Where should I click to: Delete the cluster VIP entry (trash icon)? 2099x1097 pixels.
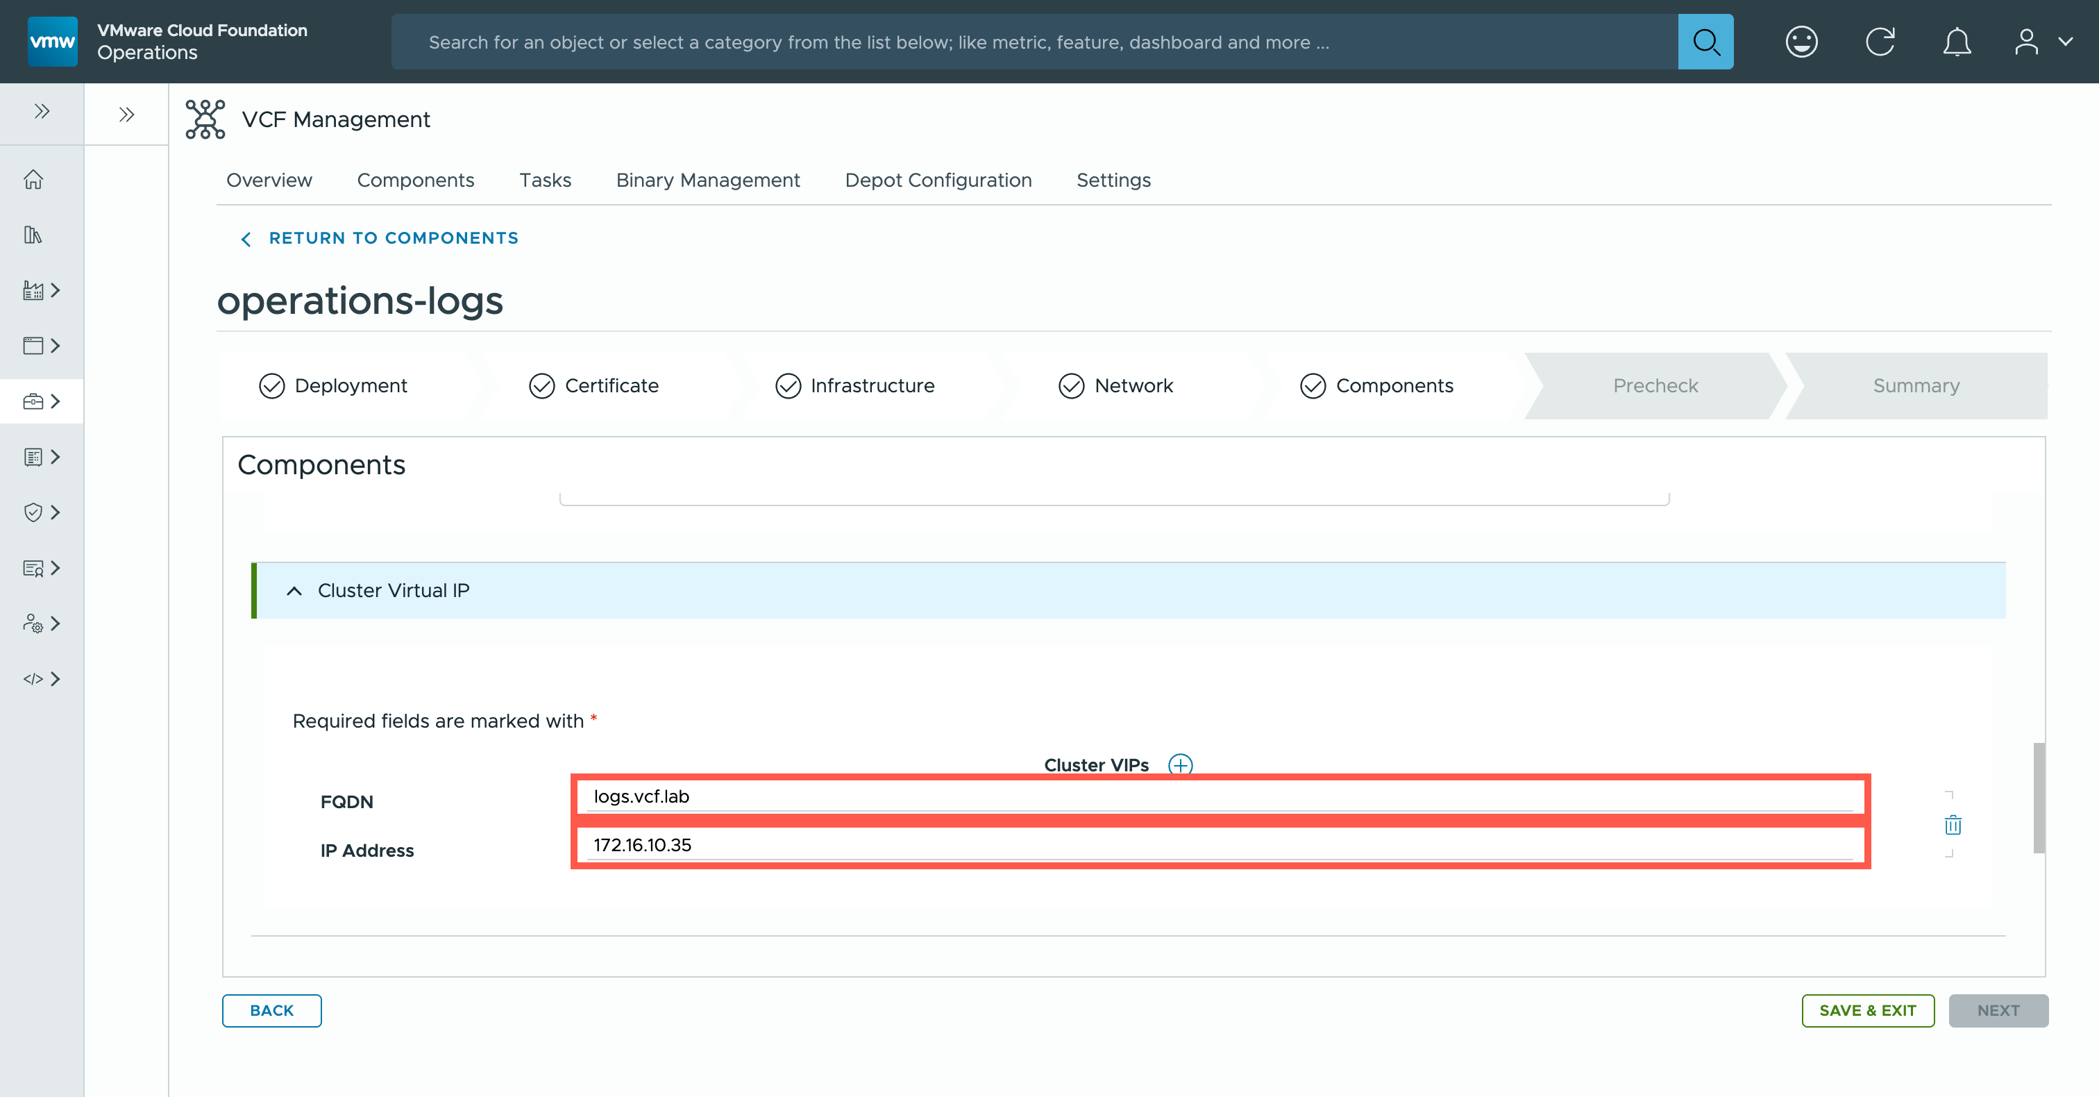(1953, 825)
